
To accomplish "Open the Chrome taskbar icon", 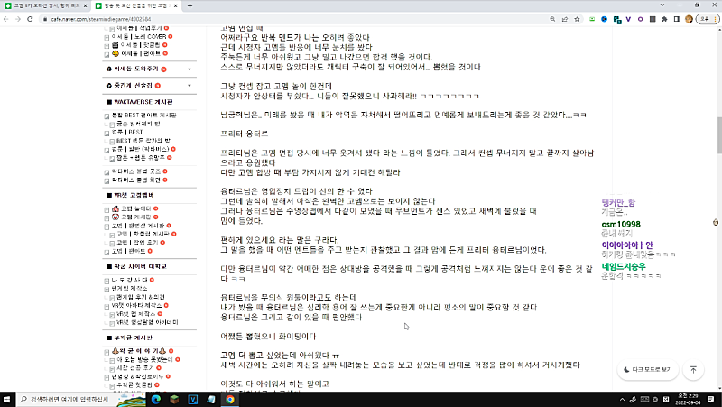I will (x=229, y=399).
